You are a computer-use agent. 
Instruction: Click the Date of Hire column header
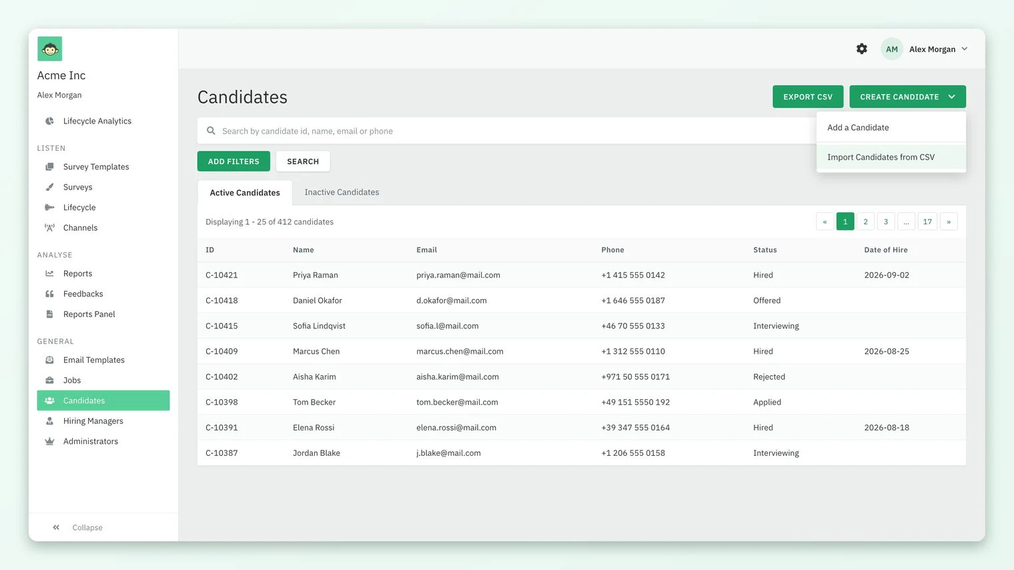pos(886,250)
